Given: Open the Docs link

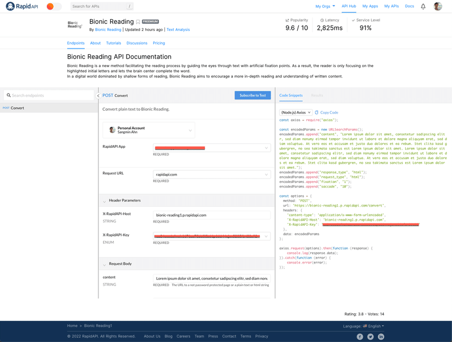Looking at the screenshot, I should click(x=409, y=6).
